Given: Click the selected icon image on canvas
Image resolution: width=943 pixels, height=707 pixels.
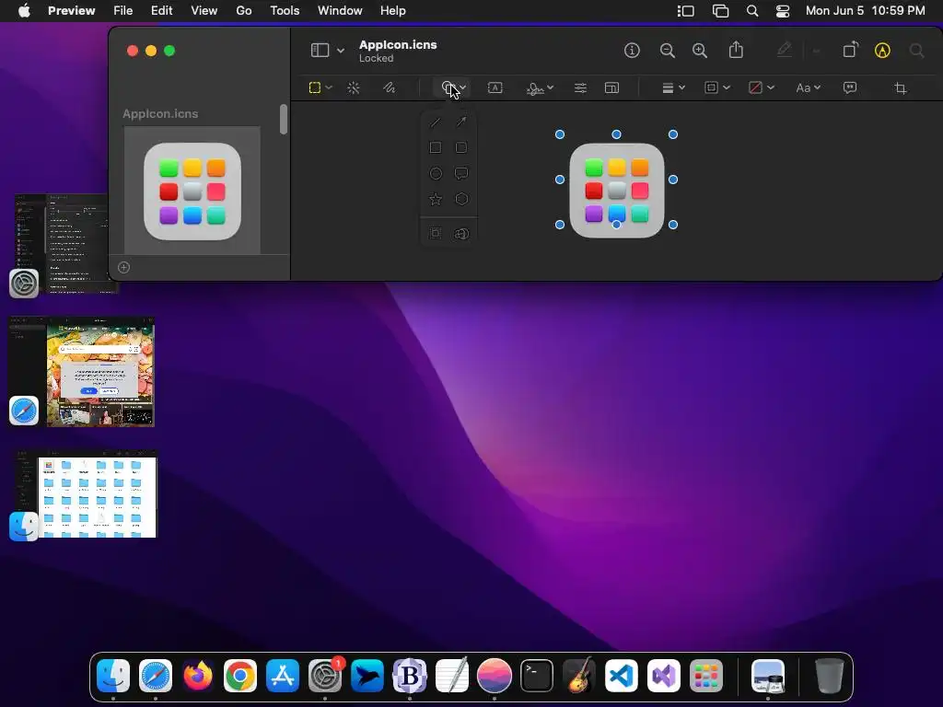Looking at the screenshot, I should point(616,191).
